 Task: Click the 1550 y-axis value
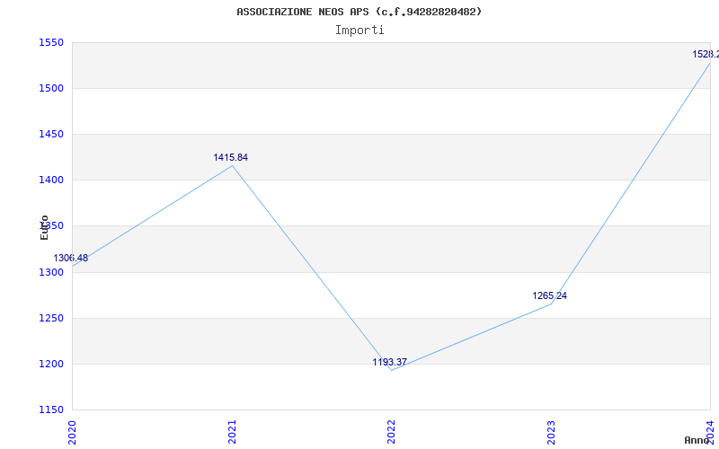point(51,43)
